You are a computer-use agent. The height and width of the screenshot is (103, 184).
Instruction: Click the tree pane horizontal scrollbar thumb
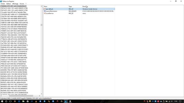[21, 96]
